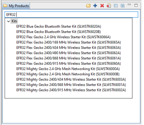
Task: Click the collapse all icon
Action: coord(116,6)
